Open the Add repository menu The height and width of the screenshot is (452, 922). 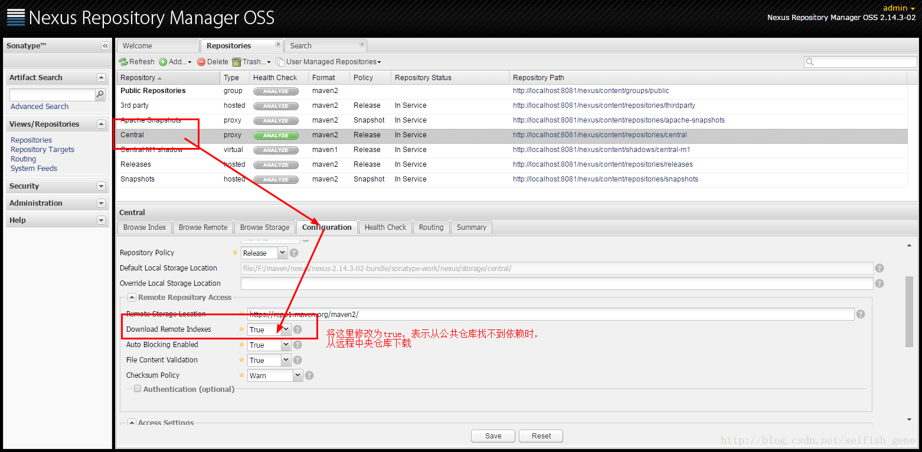(x=175, y=62)
